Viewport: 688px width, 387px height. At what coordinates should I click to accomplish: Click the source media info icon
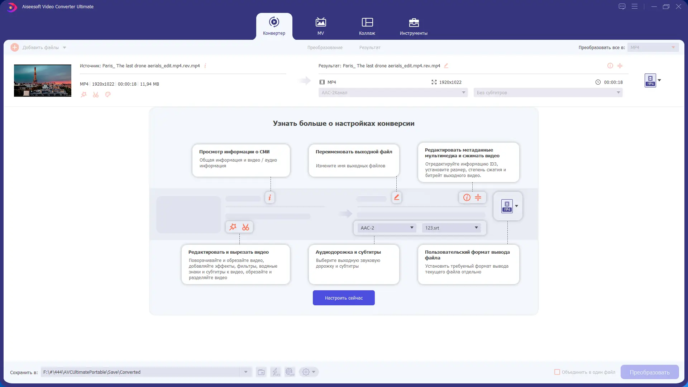205,66
